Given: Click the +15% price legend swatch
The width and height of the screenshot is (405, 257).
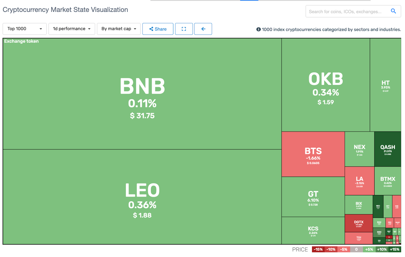Looking at the screenshot, I should (395, 249).
